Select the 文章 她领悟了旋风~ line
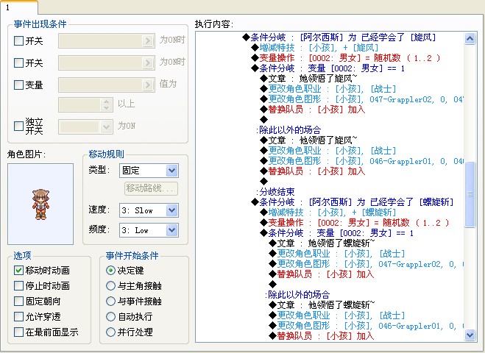The image size is (485, 353). click(308, 79)
